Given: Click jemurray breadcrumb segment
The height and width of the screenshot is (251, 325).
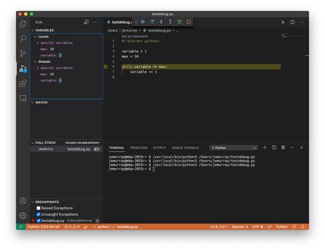Looking at the screenshot, I should tap(130, 30).
